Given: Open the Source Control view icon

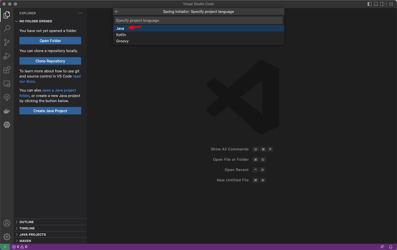Looking at the screenshot, I should point(7,42).
